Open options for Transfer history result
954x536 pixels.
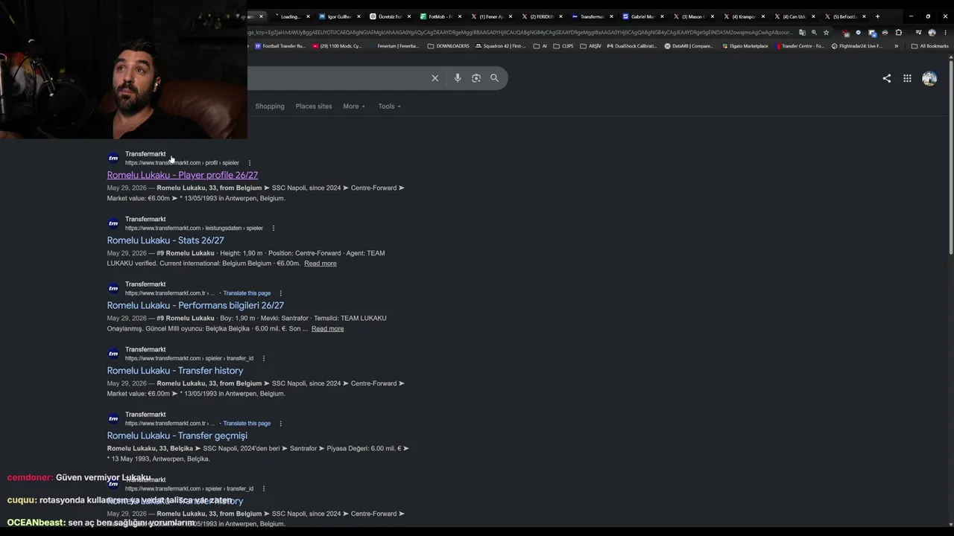(x=263, y=358)
